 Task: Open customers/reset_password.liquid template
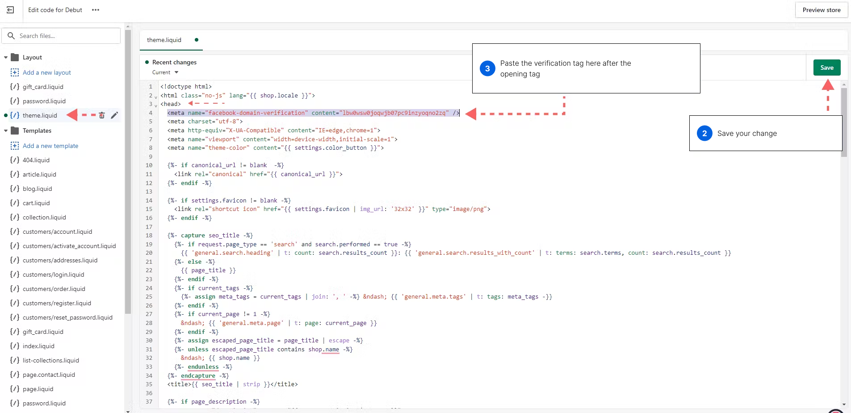67,317
